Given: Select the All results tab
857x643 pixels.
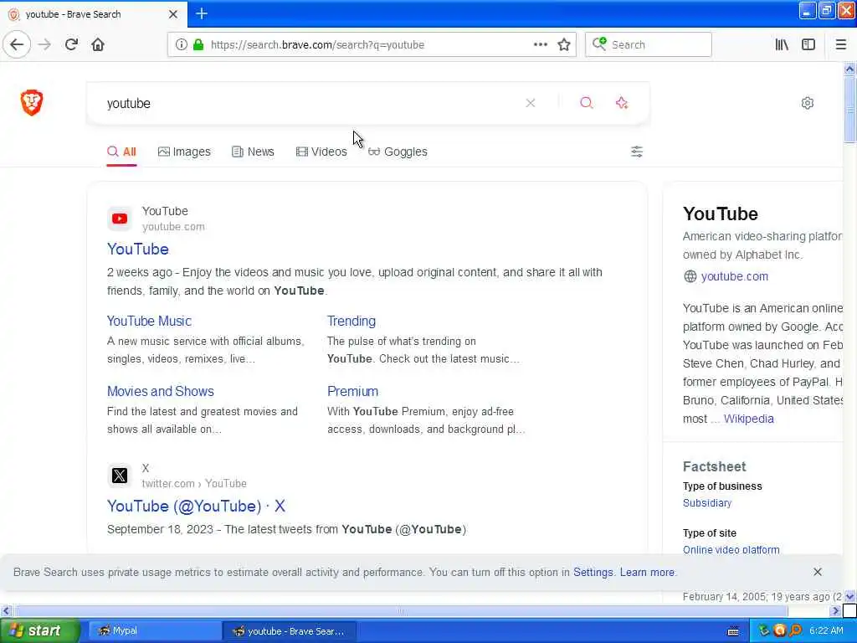Looking at the screenshot, I should point(122,152).
